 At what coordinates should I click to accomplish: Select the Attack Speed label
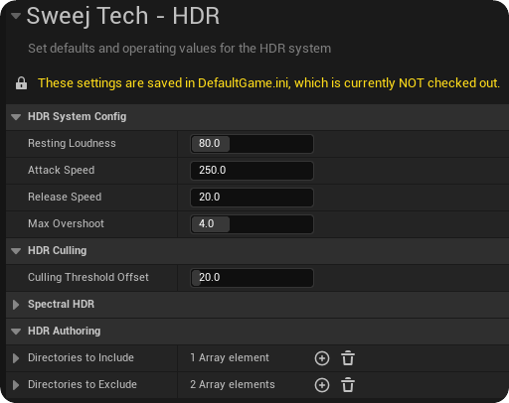click(x=62, y=170)
